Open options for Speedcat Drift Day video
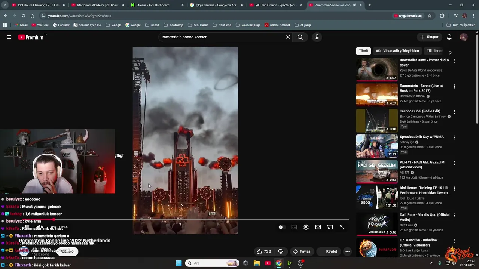Viewport: 479px width, 269px height. pyautogui.click(x=454, y=137)
